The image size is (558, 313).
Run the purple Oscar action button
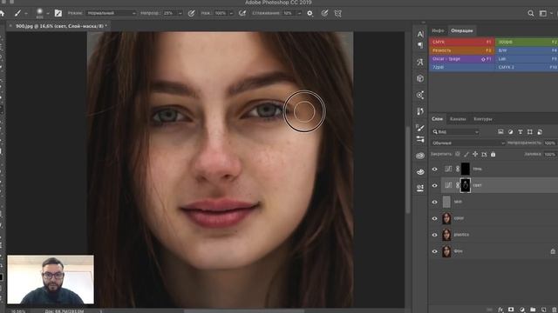point(461,59)
